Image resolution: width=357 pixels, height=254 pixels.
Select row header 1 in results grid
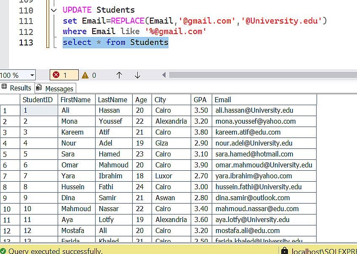click(x=10, y=111)
